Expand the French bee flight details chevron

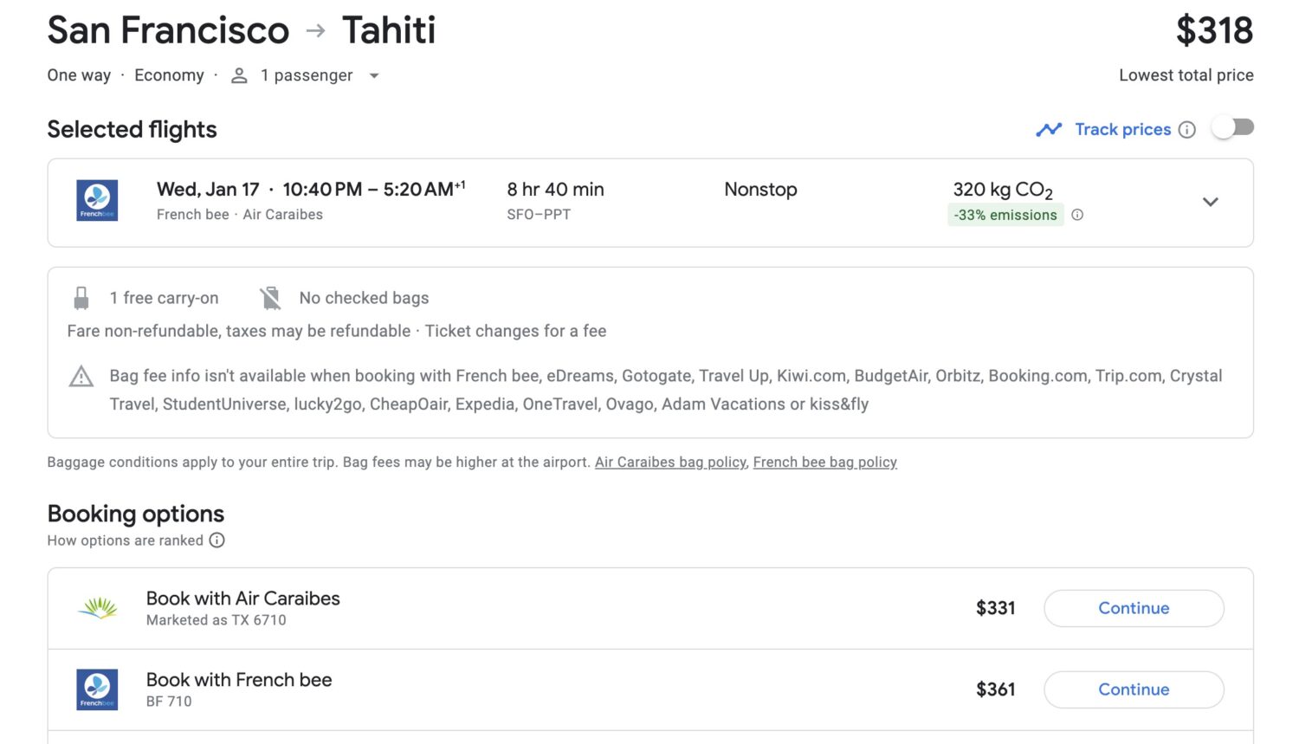1210,202
